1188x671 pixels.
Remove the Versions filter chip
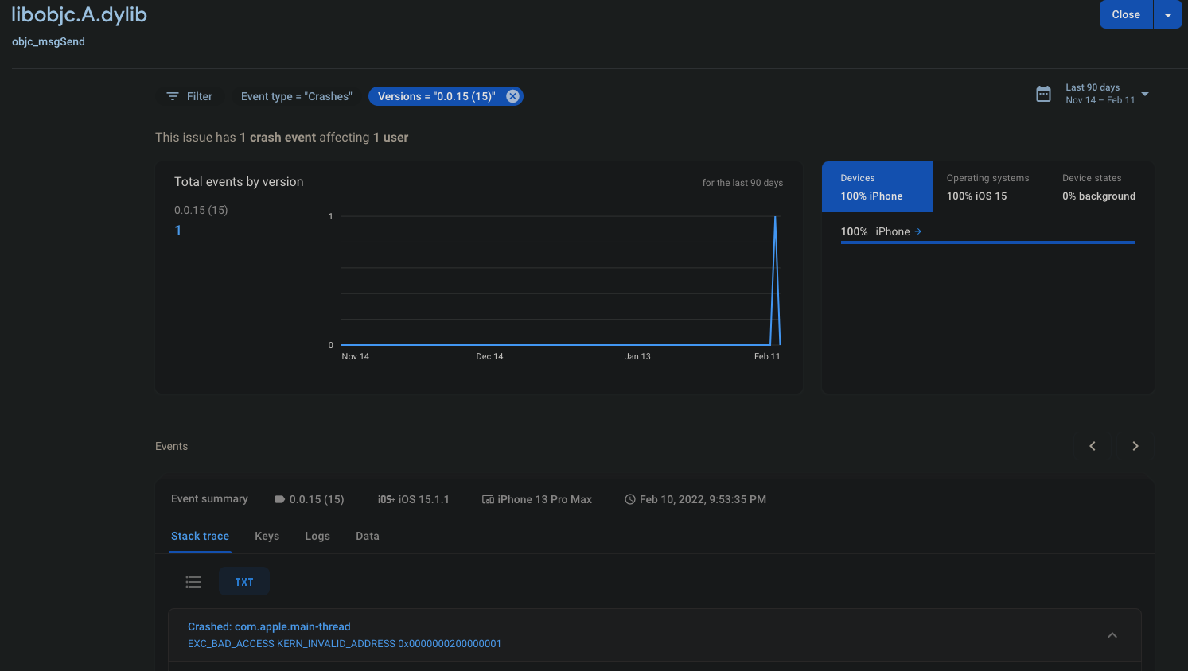coord(513,95)
